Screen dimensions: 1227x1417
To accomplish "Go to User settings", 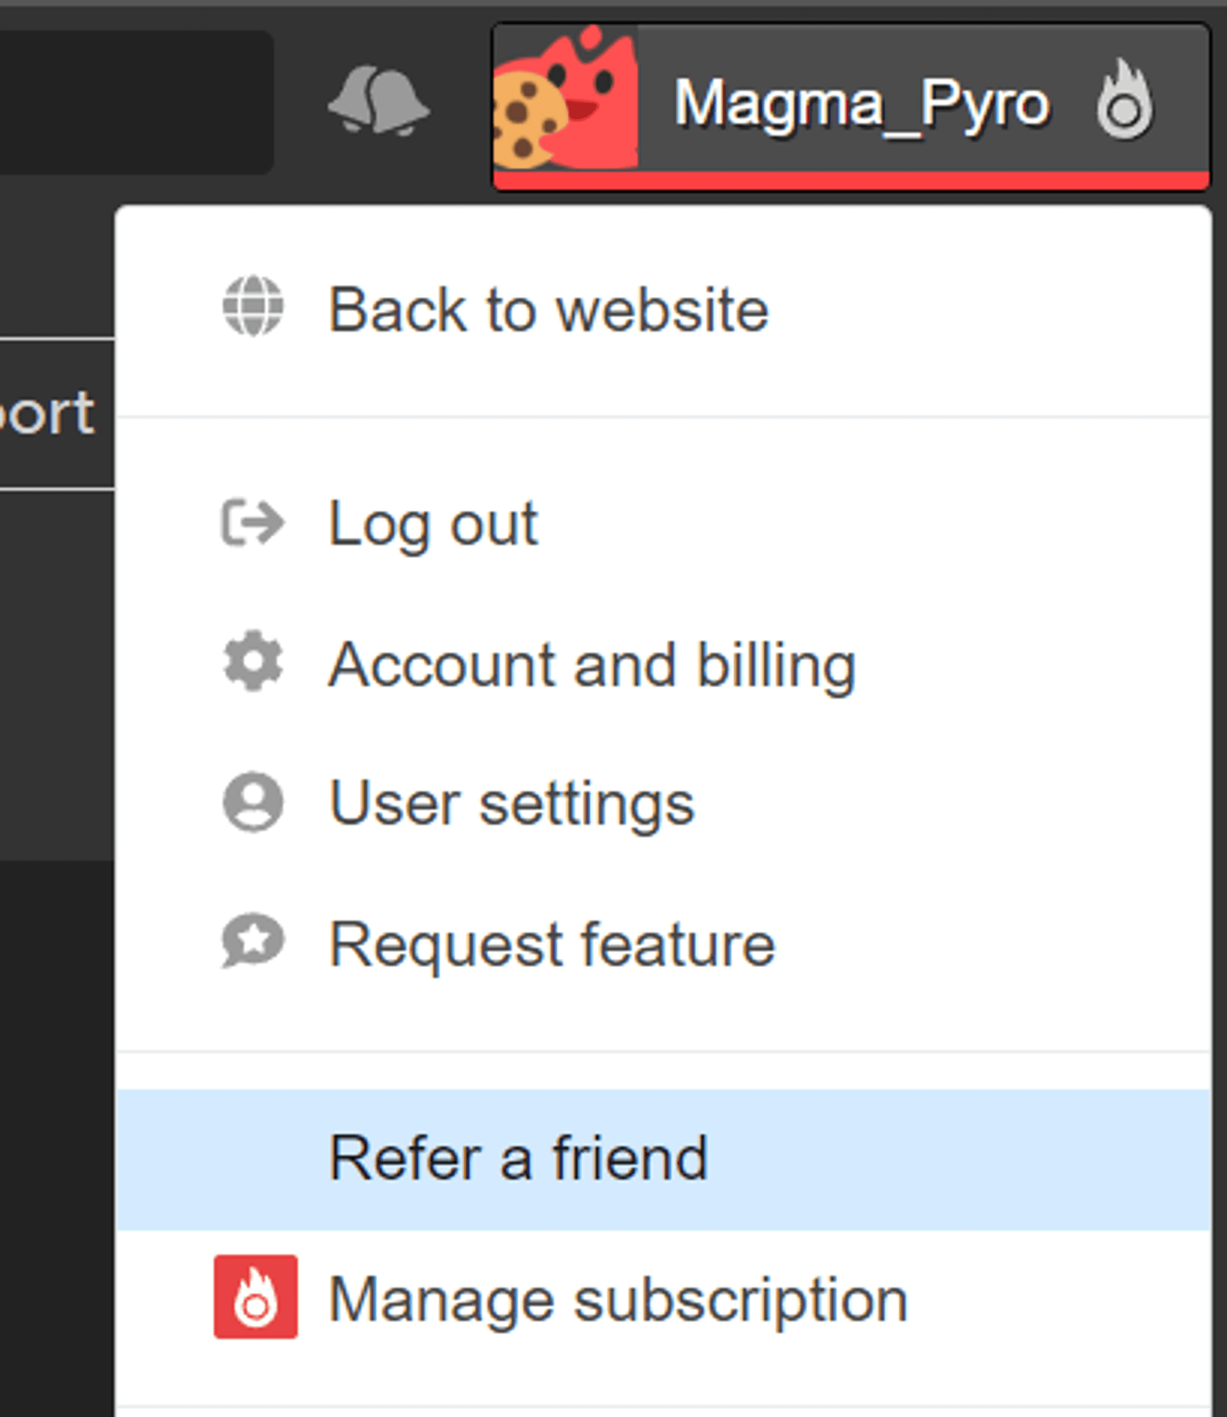I will pos(512,804).
